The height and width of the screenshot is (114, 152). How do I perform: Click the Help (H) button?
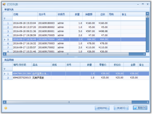(140, 108)
